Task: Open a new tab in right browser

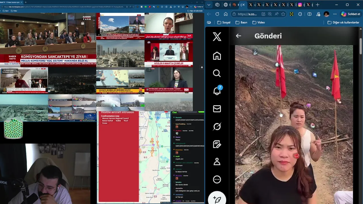Action: click(318, 5)
